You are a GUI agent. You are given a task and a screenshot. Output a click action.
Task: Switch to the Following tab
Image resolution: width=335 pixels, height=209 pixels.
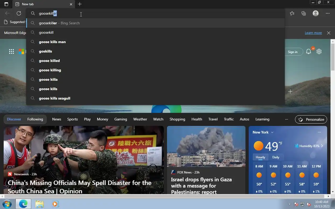(35, 119)
